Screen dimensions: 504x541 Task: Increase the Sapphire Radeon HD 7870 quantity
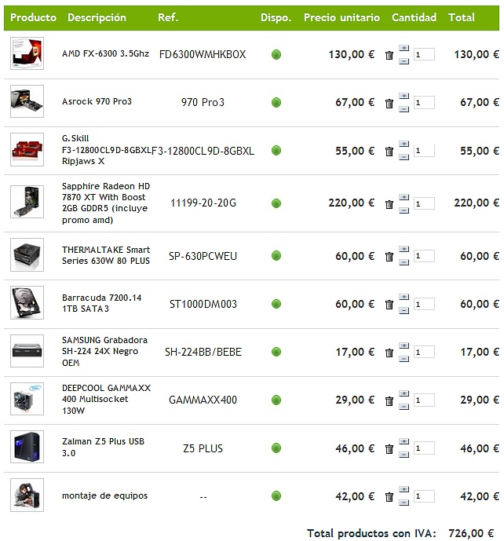click(x=404, y=198)
